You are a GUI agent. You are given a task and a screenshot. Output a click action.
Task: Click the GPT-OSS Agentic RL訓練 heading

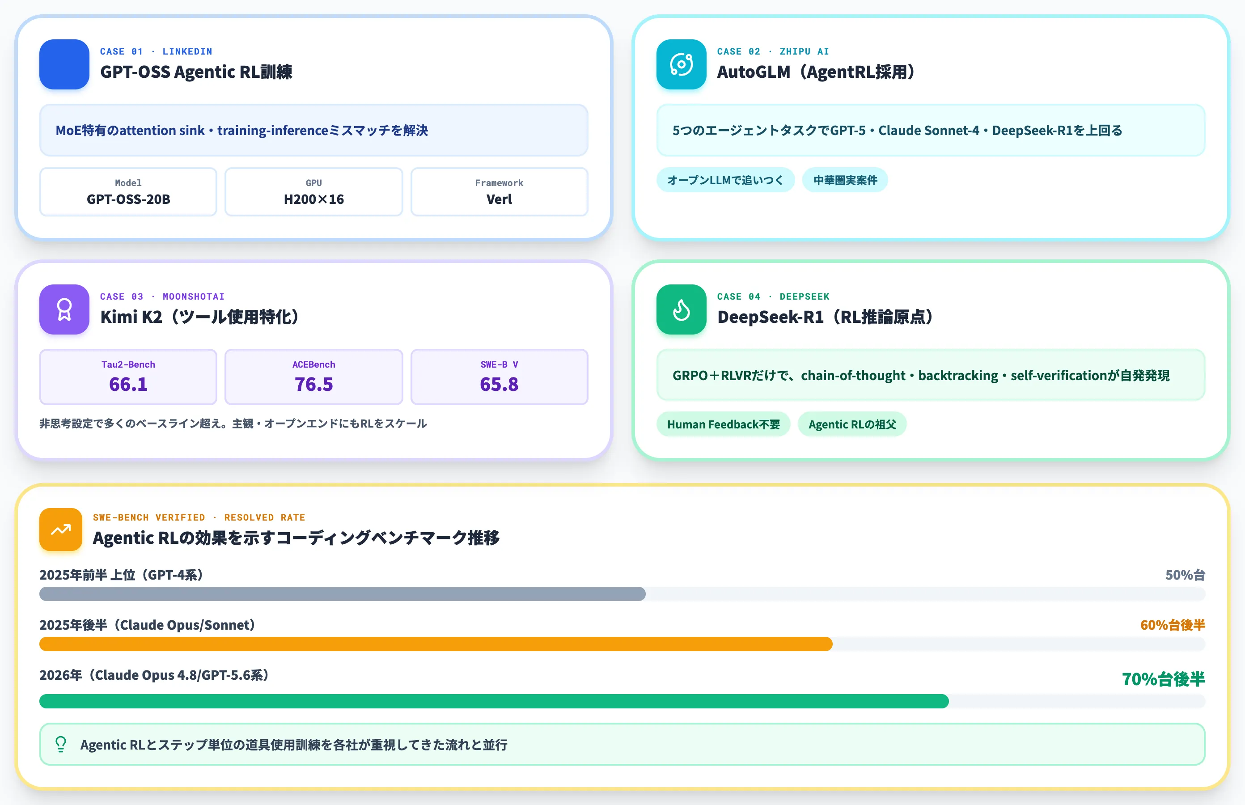coord(196,72)
